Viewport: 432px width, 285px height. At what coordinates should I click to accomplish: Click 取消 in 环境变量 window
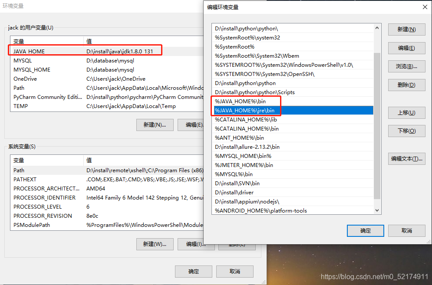pos(235,272)
